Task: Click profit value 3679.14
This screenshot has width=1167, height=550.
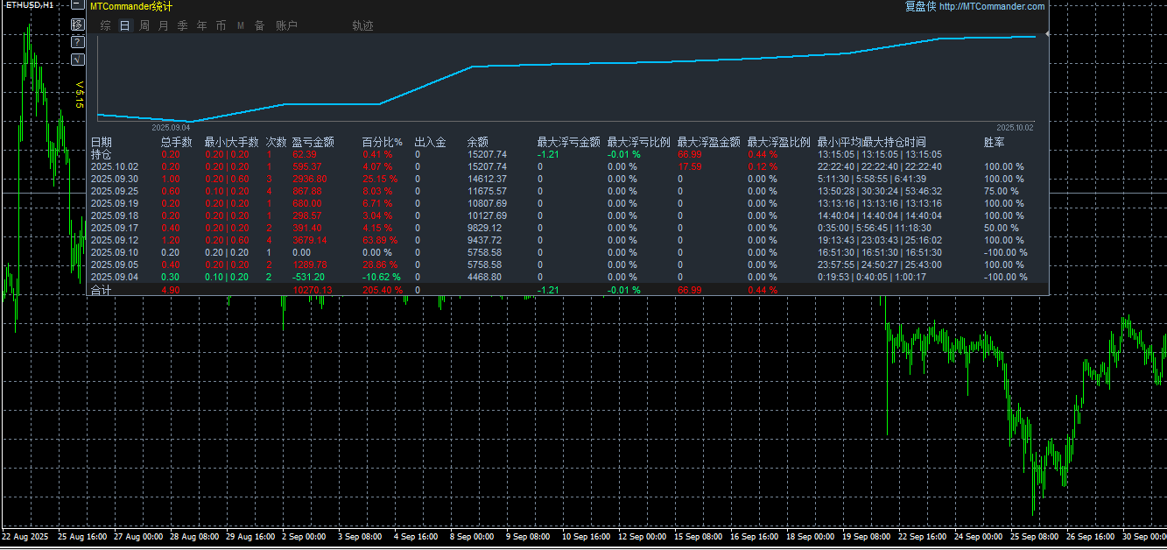Action: [310, 240]
